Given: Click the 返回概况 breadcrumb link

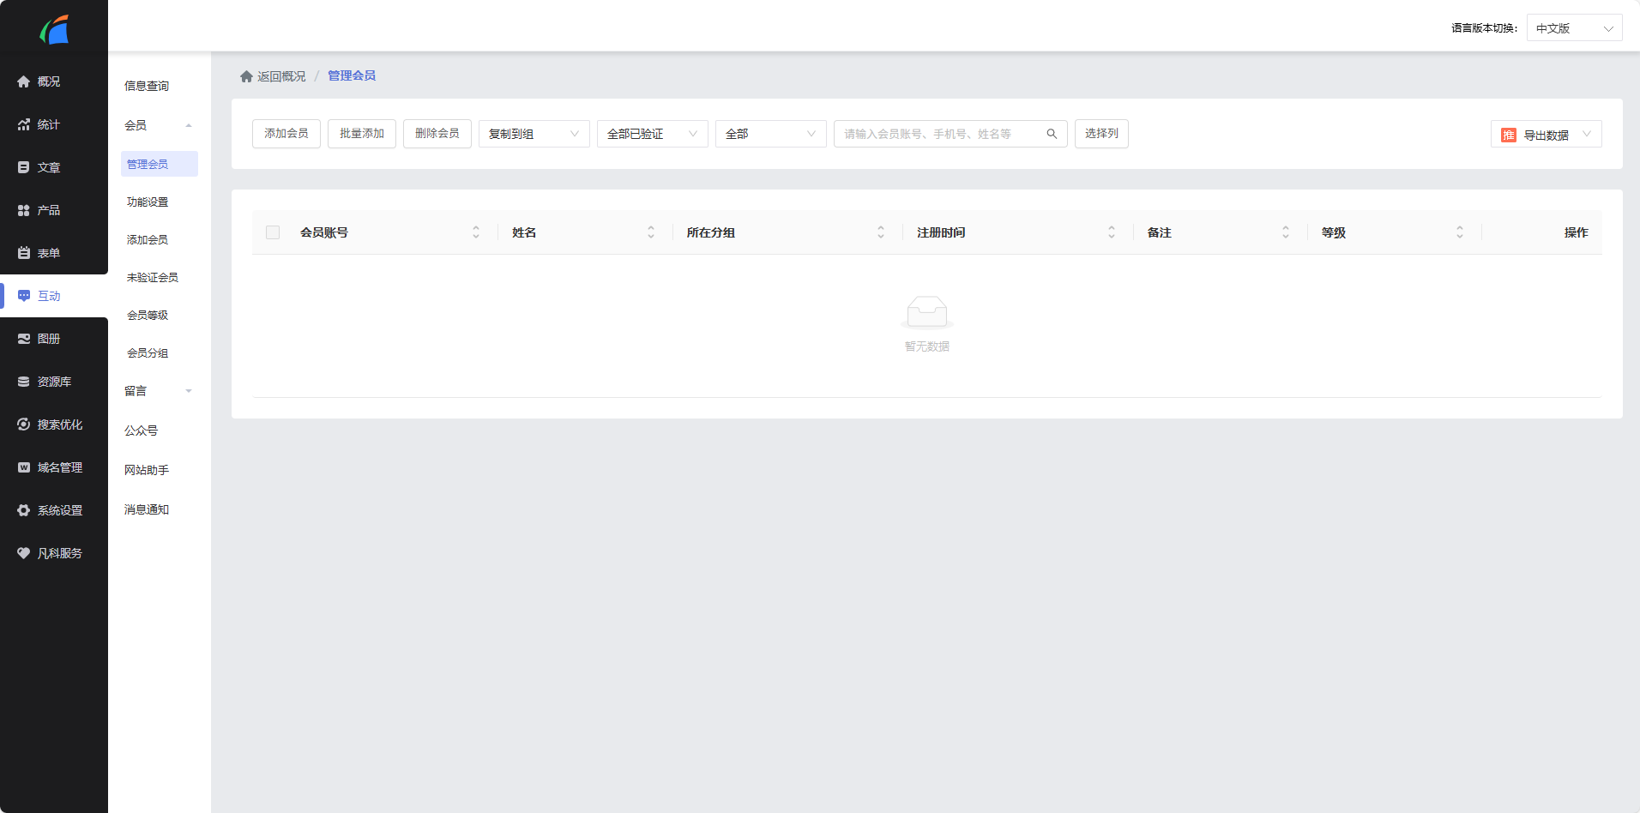Looking at the screenshot, I should [x=281, y=76].
